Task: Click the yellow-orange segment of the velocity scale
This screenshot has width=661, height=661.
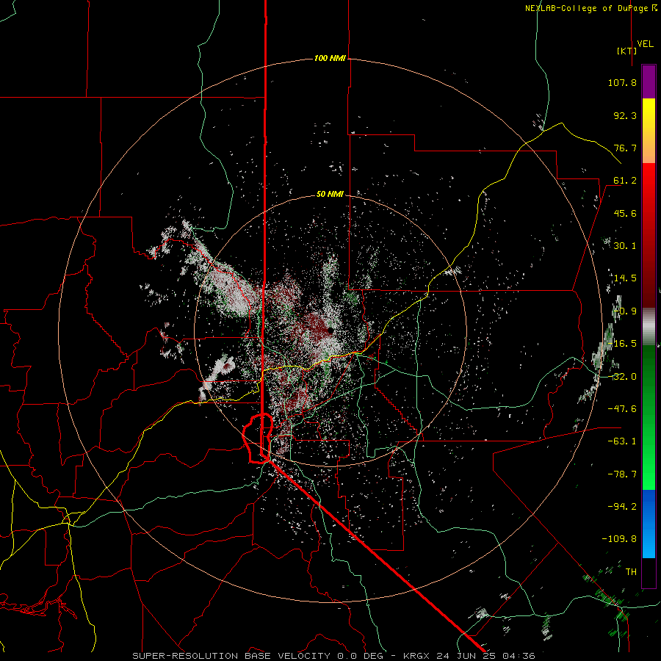Action: click(649, 131)
